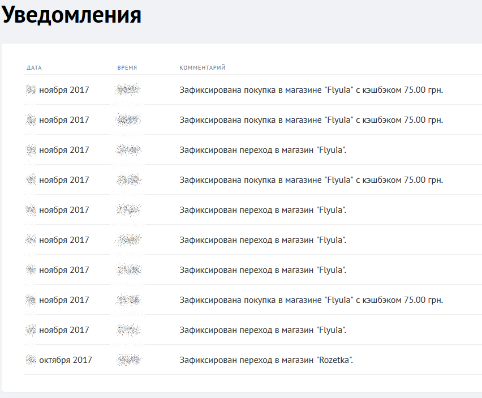Open the first Flyuia store visit notification

coord(262,150)
